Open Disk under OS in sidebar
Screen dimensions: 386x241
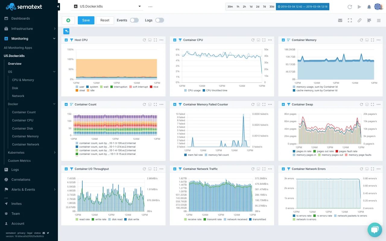[x=15, y=88]
